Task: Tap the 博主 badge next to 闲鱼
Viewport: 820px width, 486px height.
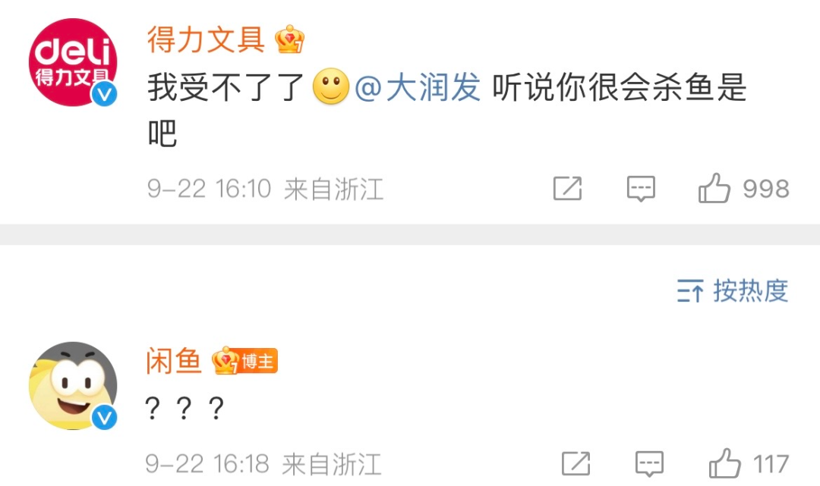Action: click(244, 361)
